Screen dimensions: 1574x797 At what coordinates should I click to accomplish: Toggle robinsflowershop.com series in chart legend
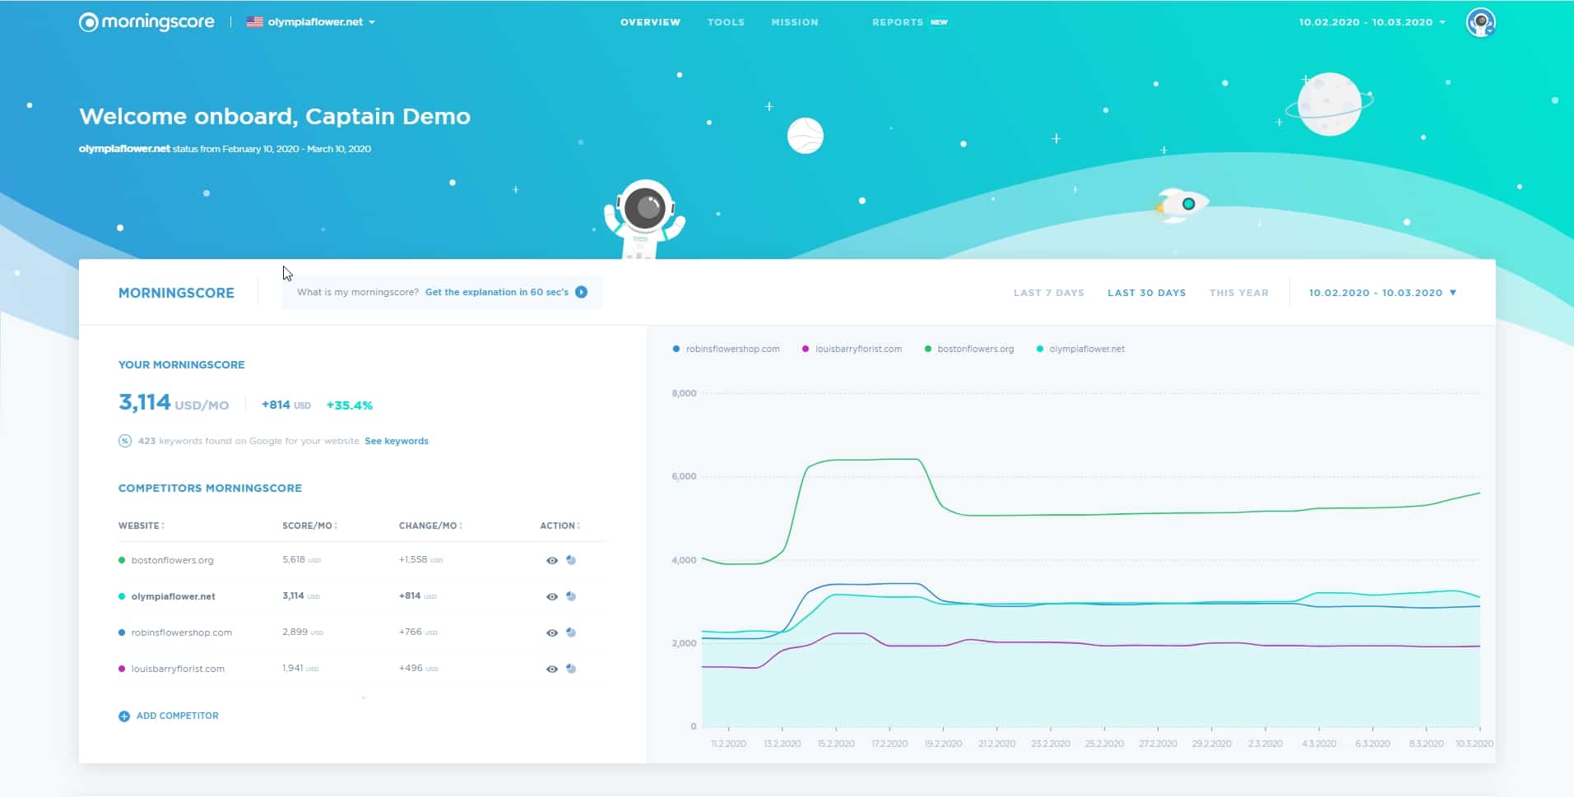(726, 349)
